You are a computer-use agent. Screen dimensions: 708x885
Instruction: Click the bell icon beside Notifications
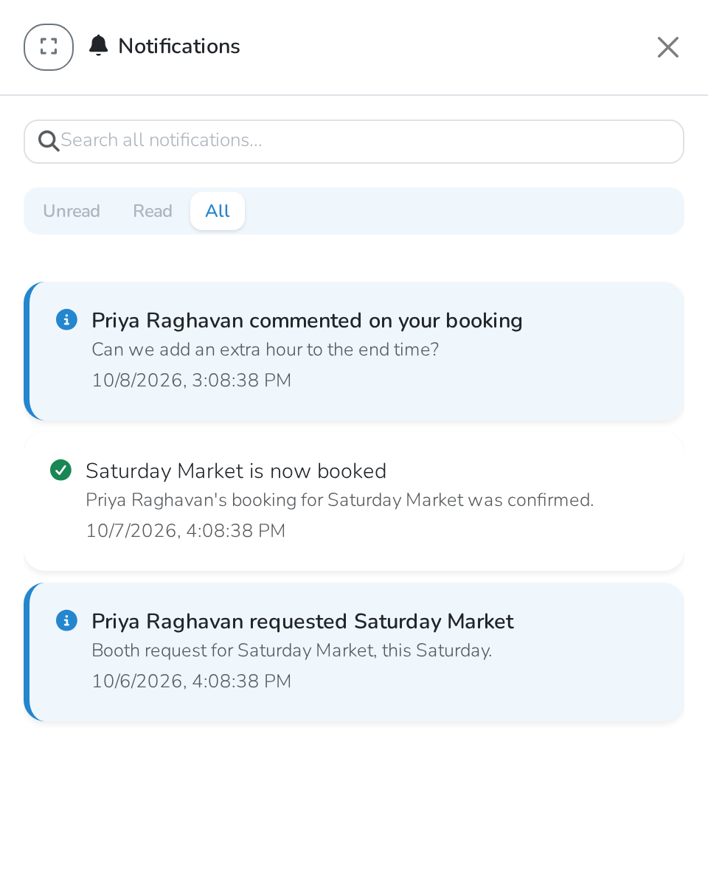98,46
